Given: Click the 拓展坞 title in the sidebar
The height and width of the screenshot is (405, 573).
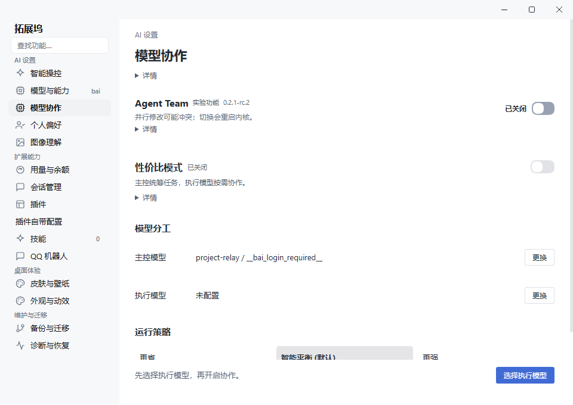Looking at the screenshot, I should (29, 29).
